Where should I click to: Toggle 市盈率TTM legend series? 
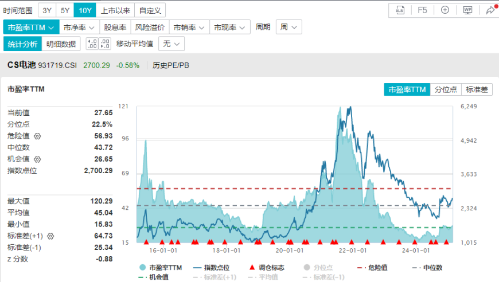161,268
